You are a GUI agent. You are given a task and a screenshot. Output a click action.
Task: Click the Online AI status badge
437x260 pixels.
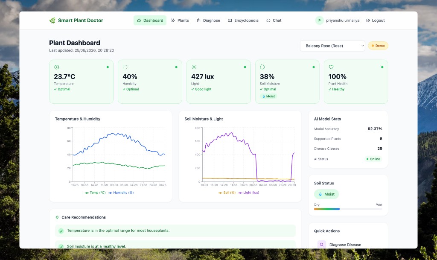click(x=373, y=159)
